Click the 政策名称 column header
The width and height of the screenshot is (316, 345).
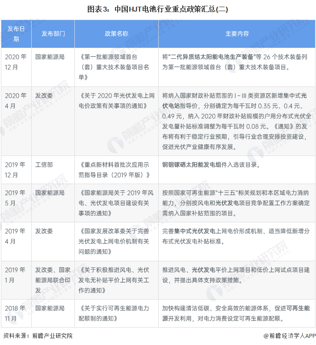[116, 33]
